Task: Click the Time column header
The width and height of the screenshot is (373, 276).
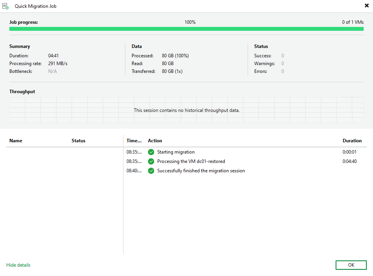Action: coord(134,140)
